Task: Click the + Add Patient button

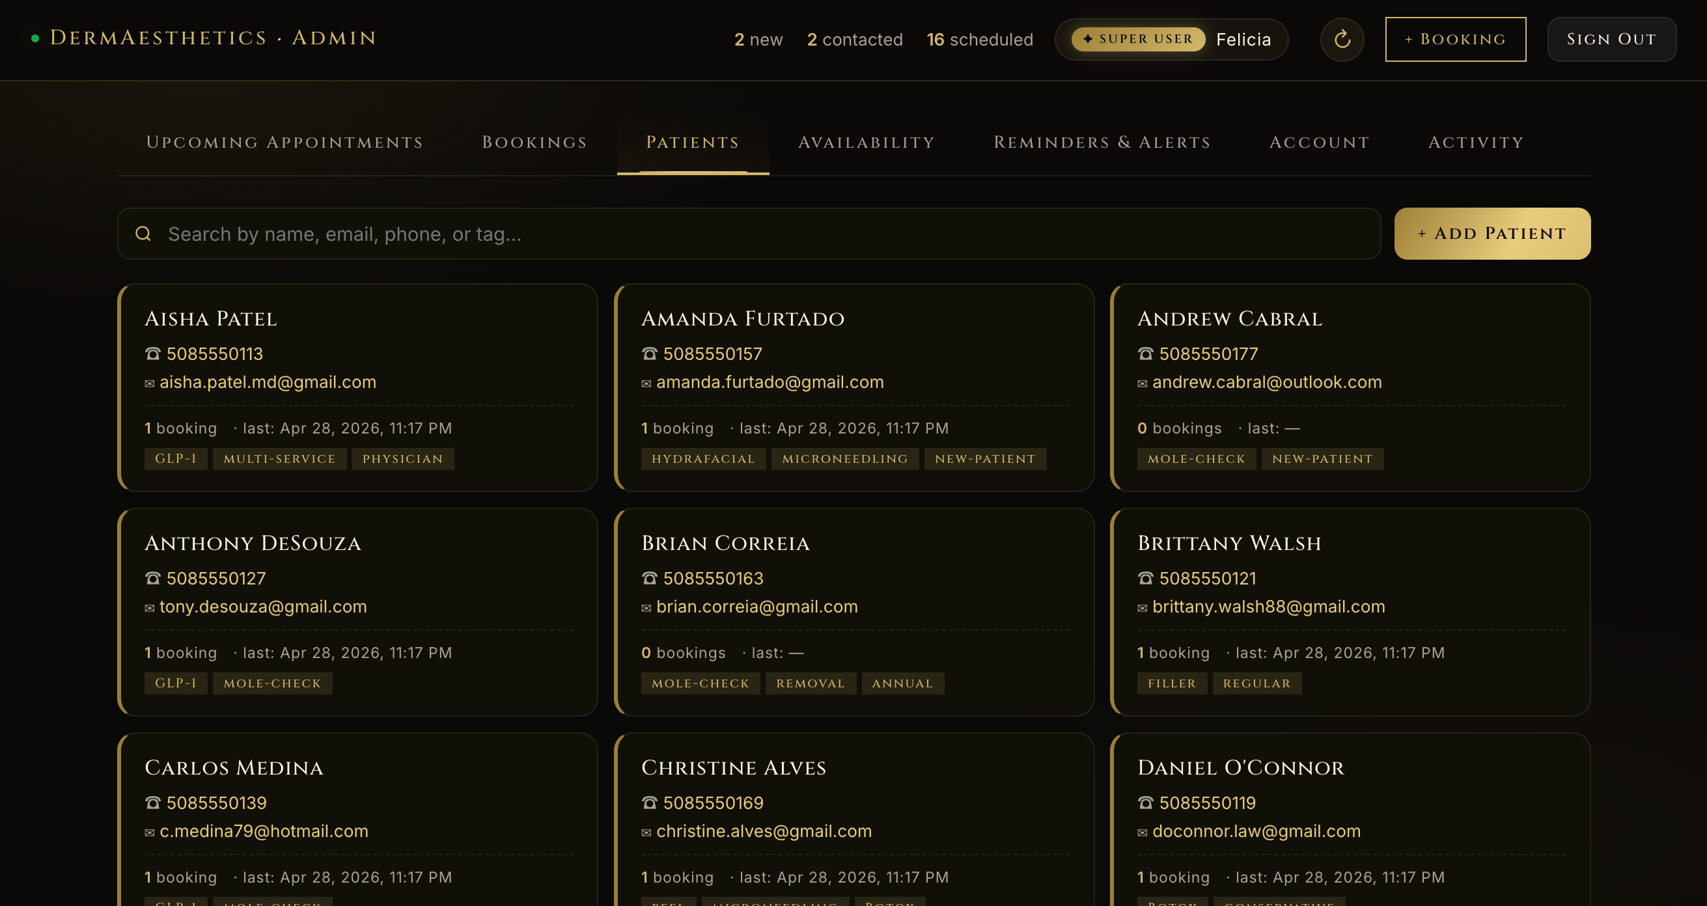Action: coord(1492,233)
